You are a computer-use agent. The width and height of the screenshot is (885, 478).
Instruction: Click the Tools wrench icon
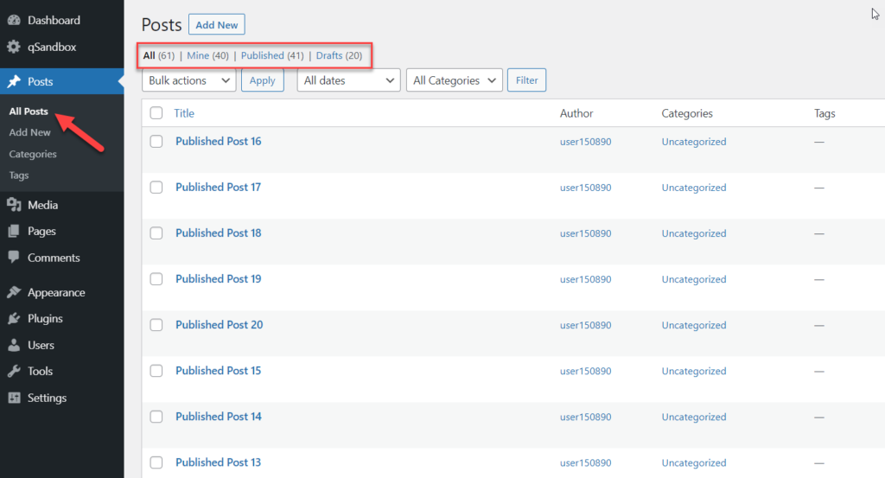[x=14, y=371]
